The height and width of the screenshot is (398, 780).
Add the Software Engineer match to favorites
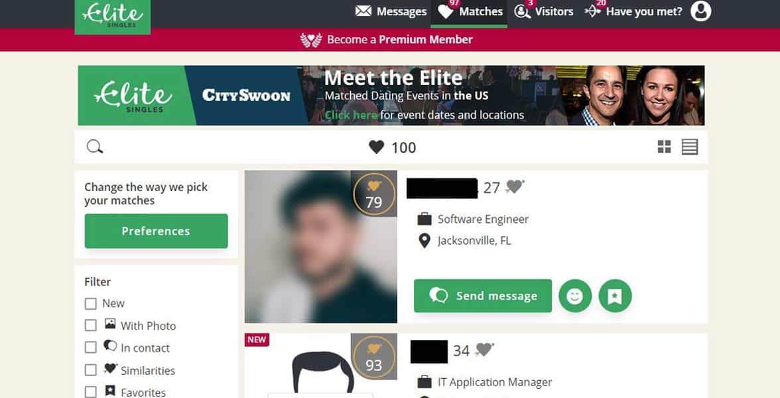(x=616, y=296)
